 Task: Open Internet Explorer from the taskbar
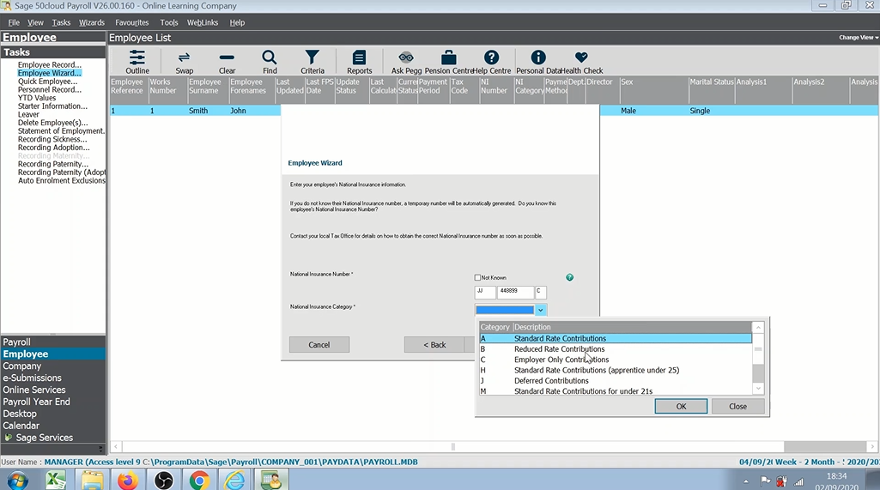[234, 481]
